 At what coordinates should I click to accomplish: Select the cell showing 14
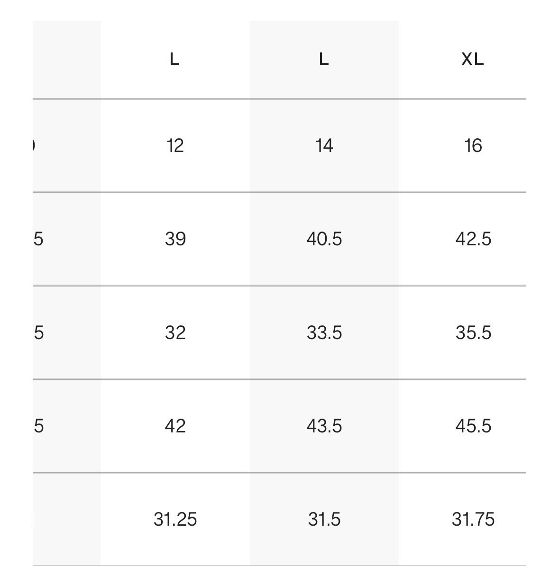pos(324,146)
